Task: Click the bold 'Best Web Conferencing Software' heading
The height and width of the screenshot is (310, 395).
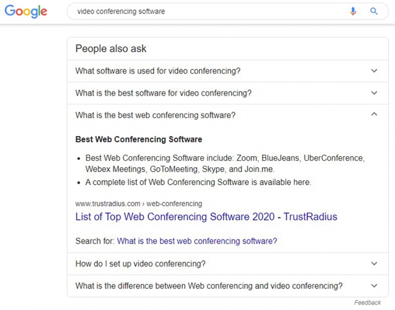Action: pyautogui.click(x=139, y=139)
